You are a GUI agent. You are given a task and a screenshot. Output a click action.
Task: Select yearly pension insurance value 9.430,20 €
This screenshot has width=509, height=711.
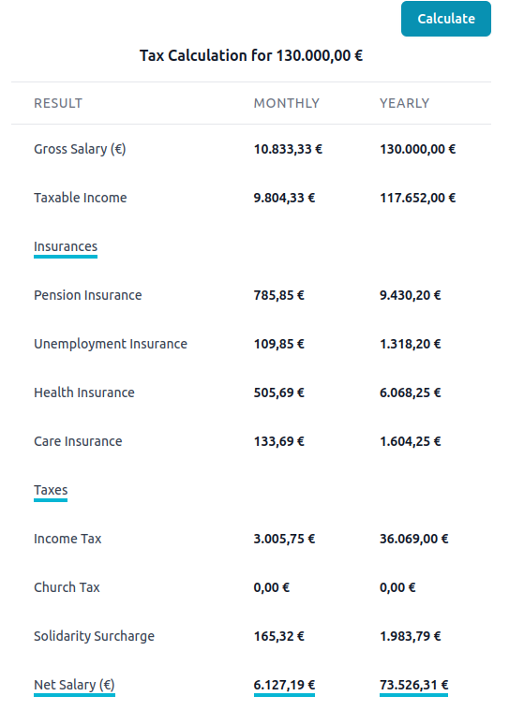pyautogui.click(x=410, y=295)
